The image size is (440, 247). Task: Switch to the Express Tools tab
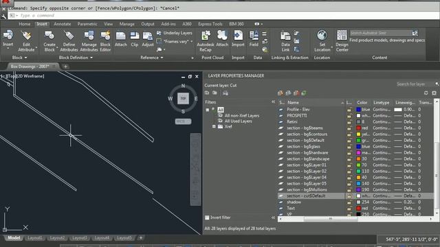[x=210, y=24]
